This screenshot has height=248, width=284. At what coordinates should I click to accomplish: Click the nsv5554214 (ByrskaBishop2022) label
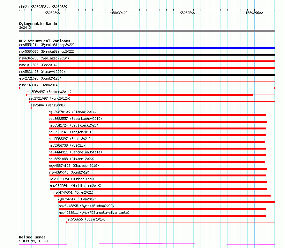pos(47,45)
